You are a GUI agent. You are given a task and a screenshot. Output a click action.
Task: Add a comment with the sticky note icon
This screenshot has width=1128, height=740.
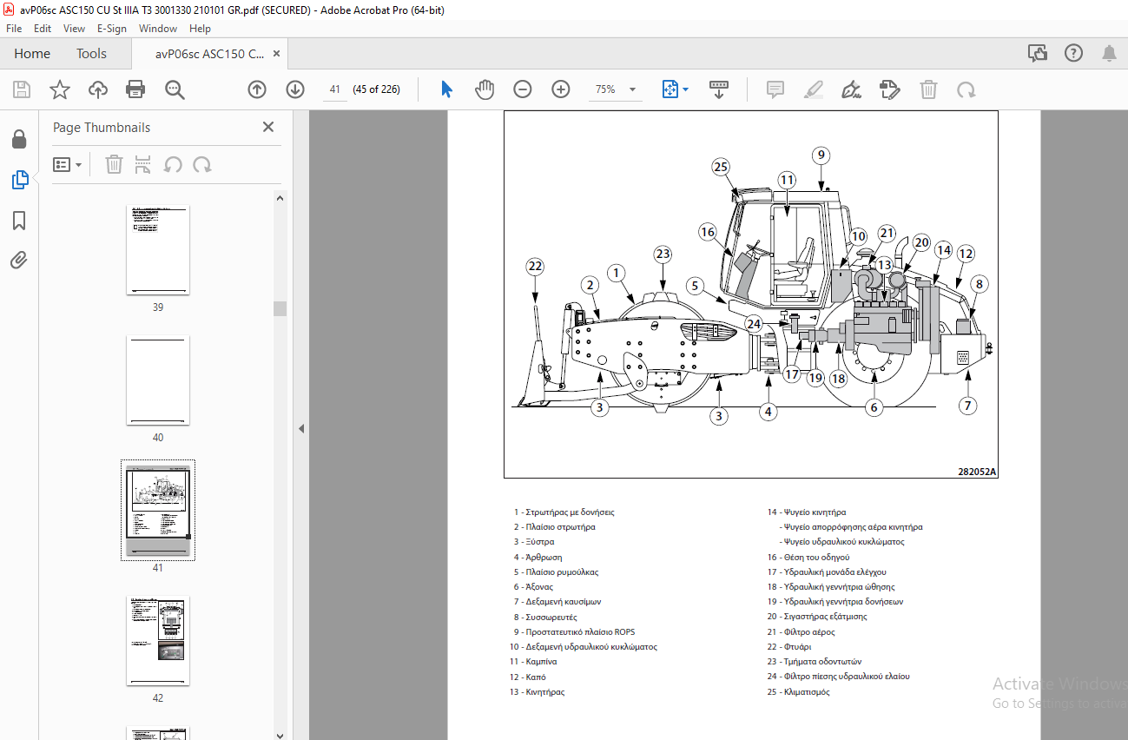coord(775,89)
